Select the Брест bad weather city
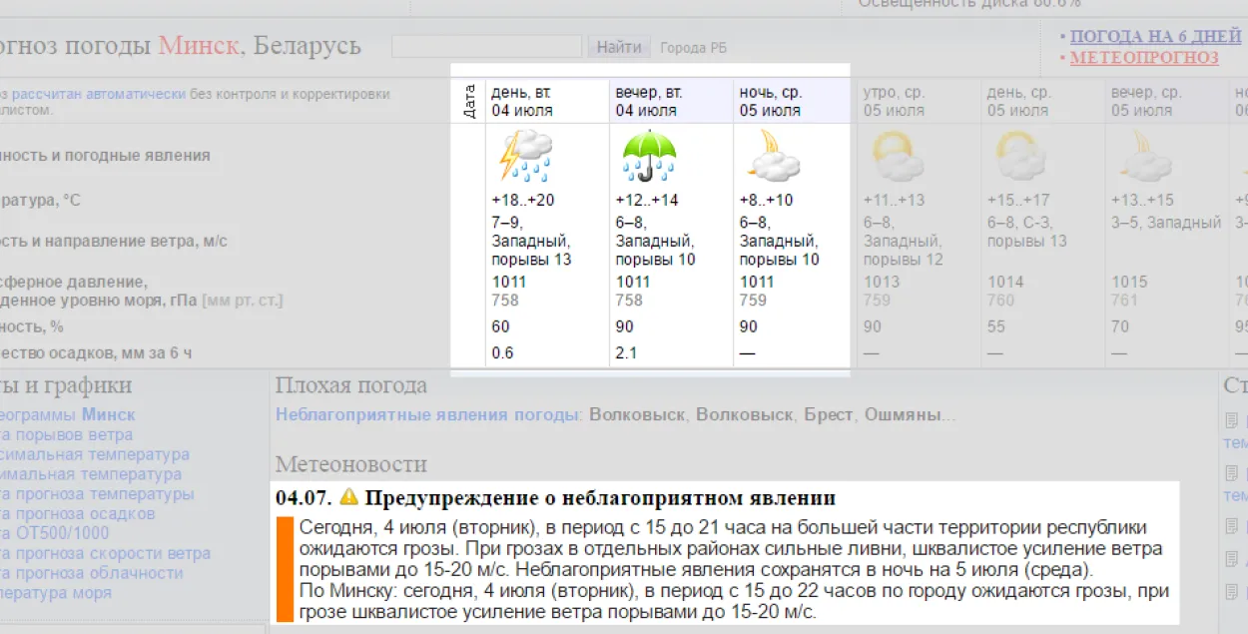Image resolution: width=1248 pixels, height=634 pixels. [829, 414]
